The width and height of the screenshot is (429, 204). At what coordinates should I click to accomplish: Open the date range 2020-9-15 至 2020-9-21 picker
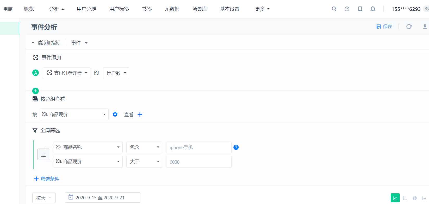[x=103, y=197]
